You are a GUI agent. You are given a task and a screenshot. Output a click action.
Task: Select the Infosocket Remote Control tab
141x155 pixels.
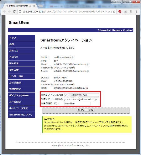pyautogui.click(x=20, y=6)
